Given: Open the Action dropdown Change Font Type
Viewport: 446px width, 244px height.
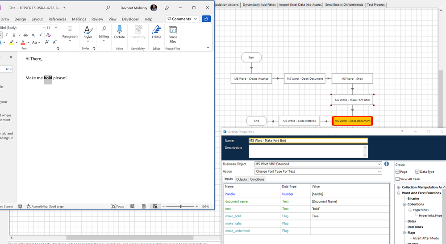Looking at the screenshot, I should [379, 171].
